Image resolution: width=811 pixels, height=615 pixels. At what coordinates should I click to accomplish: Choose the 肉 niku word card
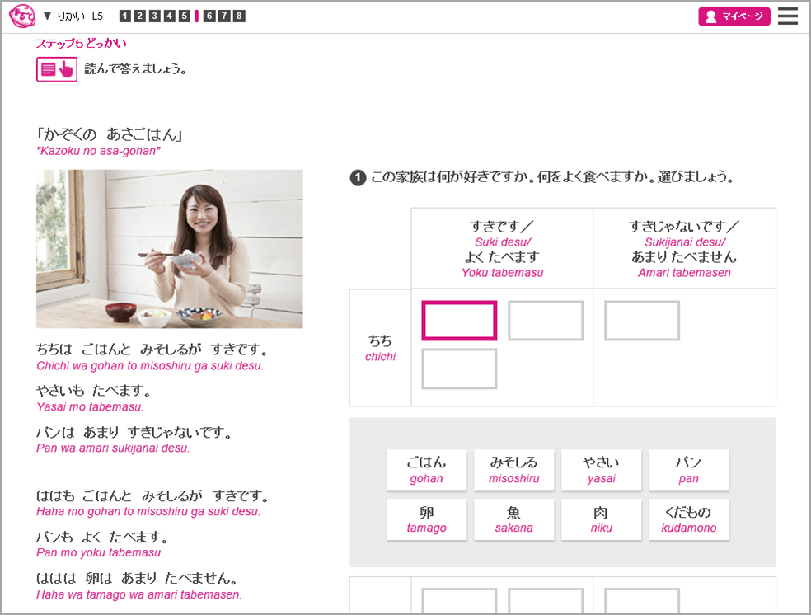click(602, 519)
